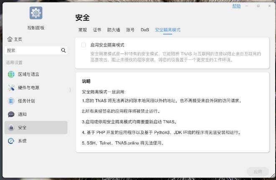The height and width of the screenshot is (180, 276).
Task: Open 区域与语言 globe icon
Action: click(x=11, y=74)
